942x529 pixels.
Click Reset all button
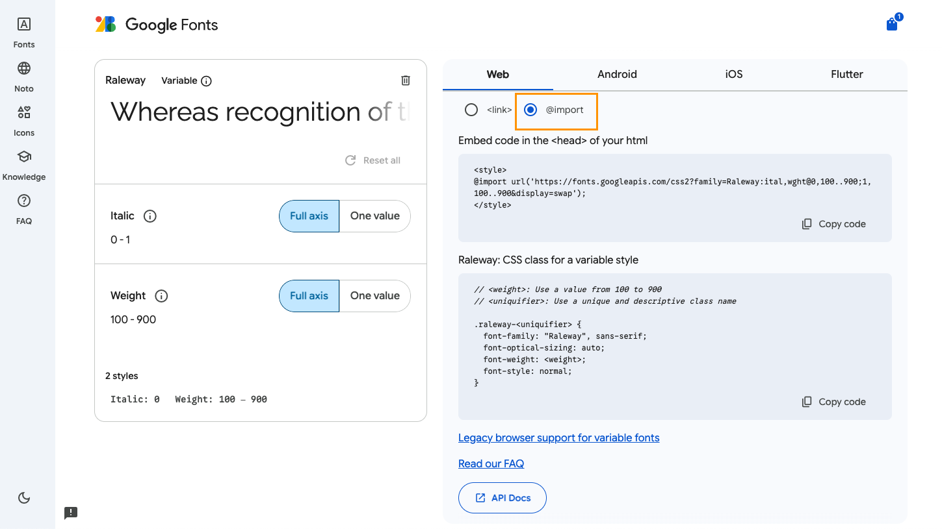[x=373, y=160]
